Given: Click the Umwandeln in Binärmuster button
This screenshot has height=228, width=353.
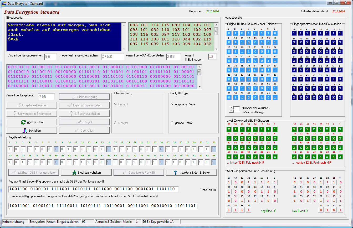Looking at the screenshot, I should pyautogui.click(x=32, y=114).
